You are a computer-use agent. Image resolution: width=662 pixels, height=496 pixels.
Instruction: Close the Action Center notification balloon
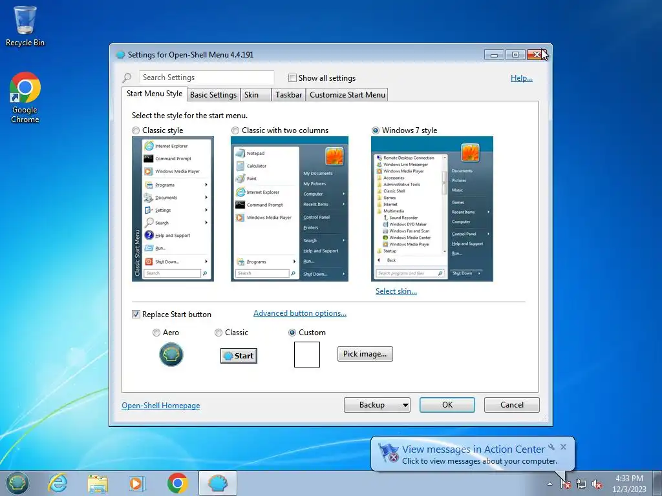point(563,447)
